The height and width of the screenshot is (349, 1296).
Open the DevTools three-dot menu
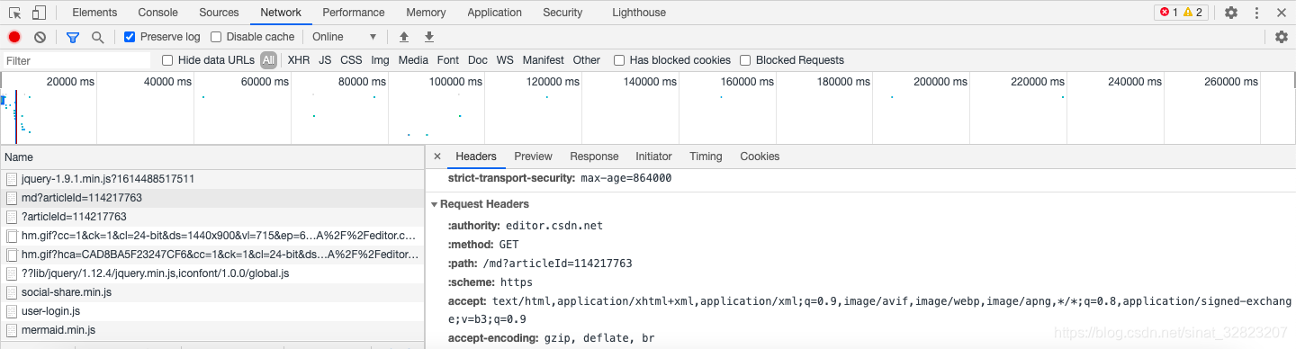tap(1256, 13)
